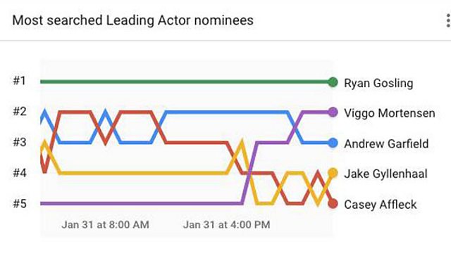
Task: Click the Jan 31 at 4:00 PM marker
Action: click(227, 224)
